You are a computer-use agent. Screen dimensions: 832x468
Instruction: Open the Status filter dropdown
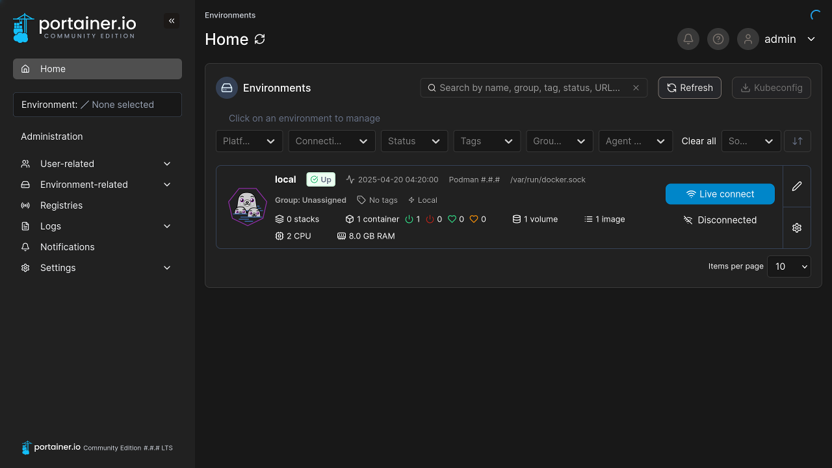pyautogui.click(x=414, y=141)
